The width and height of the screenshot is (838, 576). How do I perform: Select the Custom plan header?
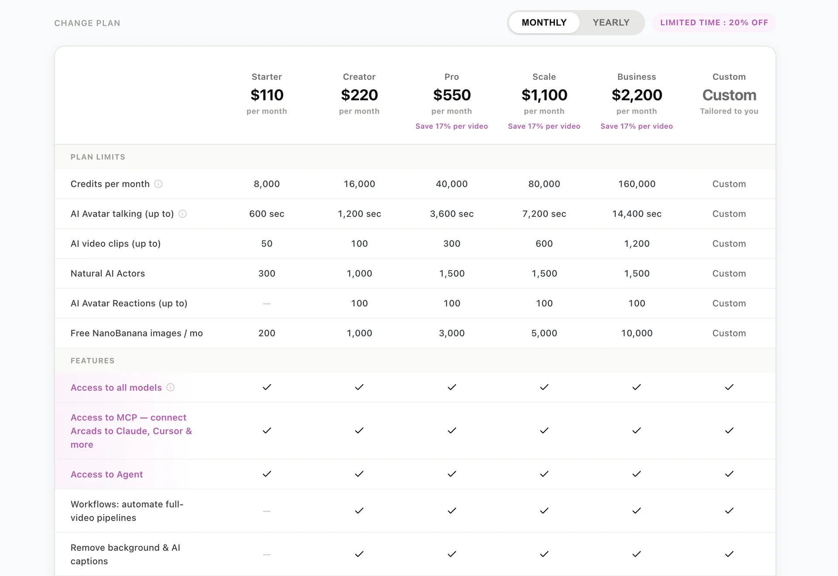[729, 77]
